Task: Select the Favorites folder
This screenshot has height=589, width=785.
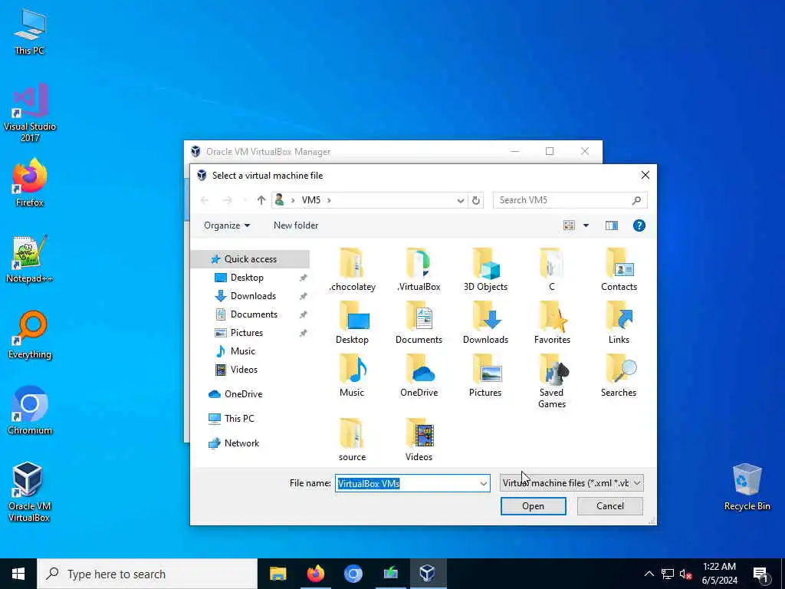Action: click(552, 323)
